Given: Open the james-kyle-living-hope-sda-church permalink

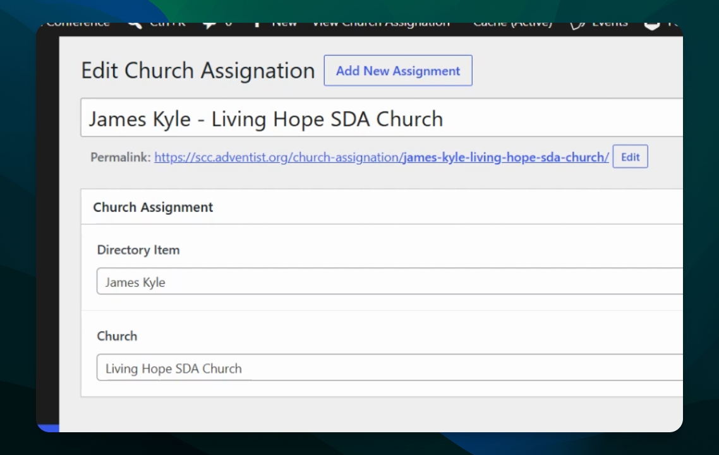Looking at the screenshot, I should point(382,157).
